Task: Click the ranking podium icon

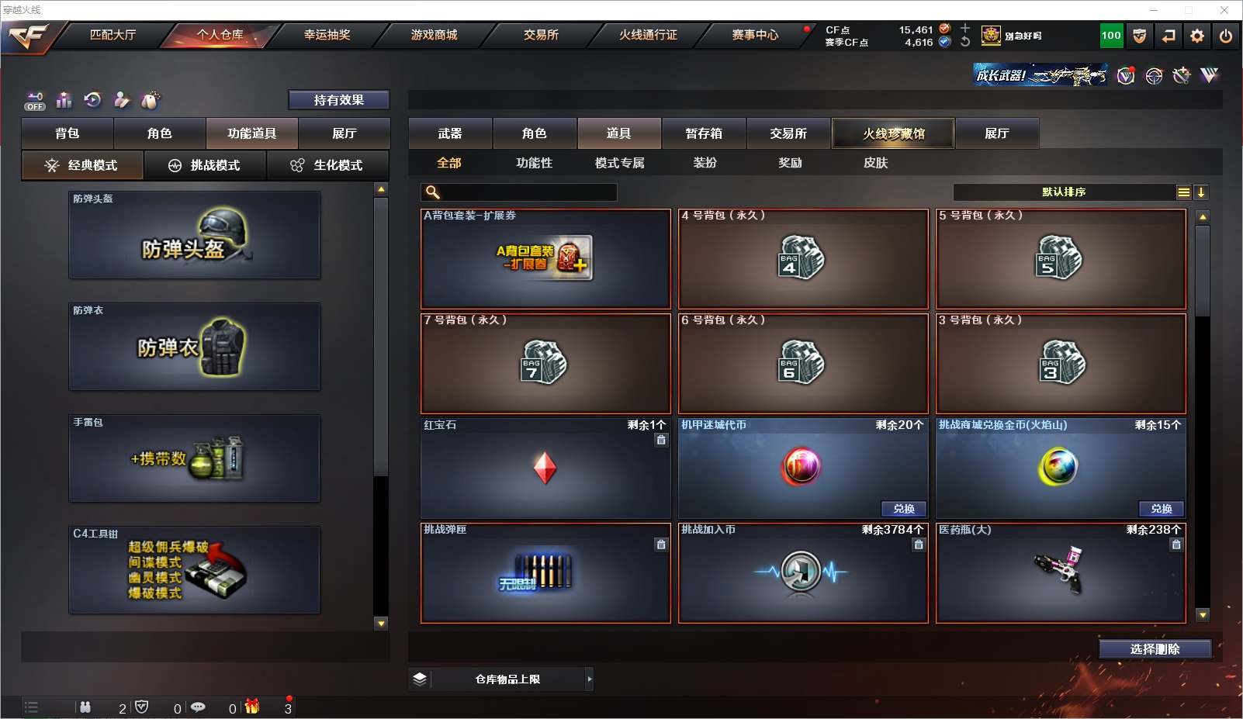Action: click(64, 100)
